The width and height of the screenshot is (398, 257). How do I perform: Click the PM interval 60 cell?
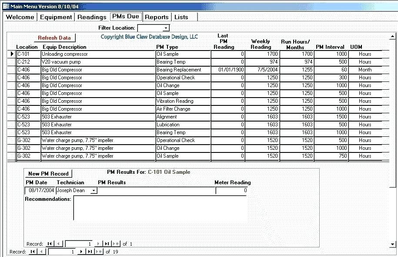pos(331,70)
